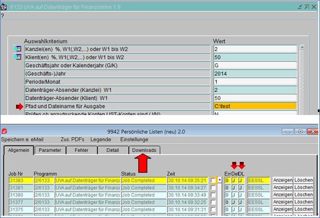Click the Geschäftsjahr oder Kalenderjahr value G
The height and width of the screenshot is (218, 320).
tap(255, 65)
